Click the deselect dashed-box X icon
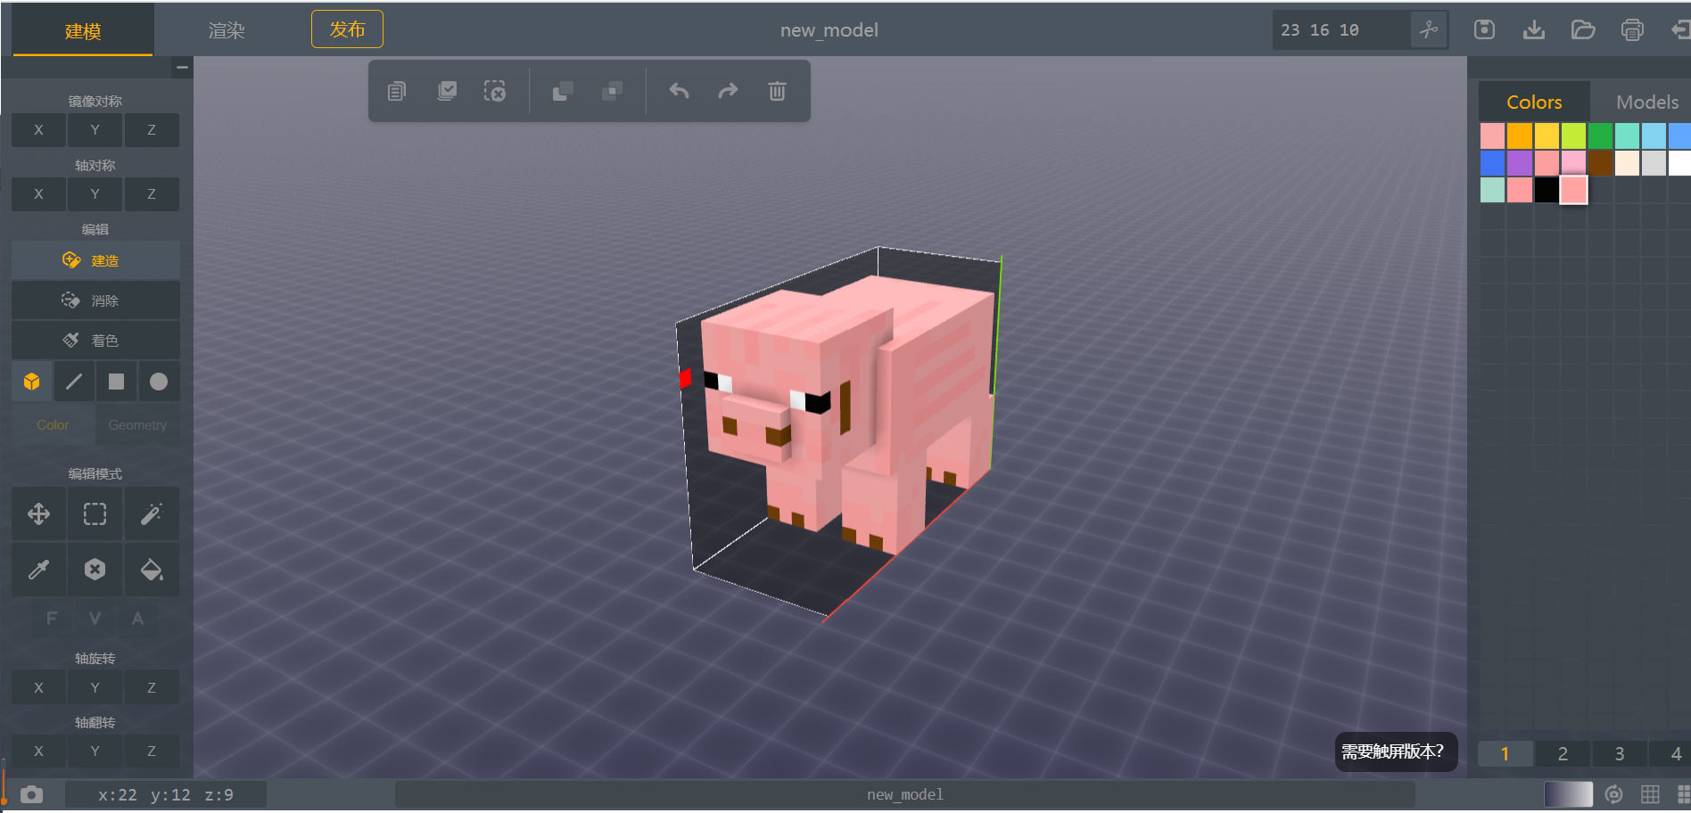Viewport: 1691px width, 813px height. (495, 91)
